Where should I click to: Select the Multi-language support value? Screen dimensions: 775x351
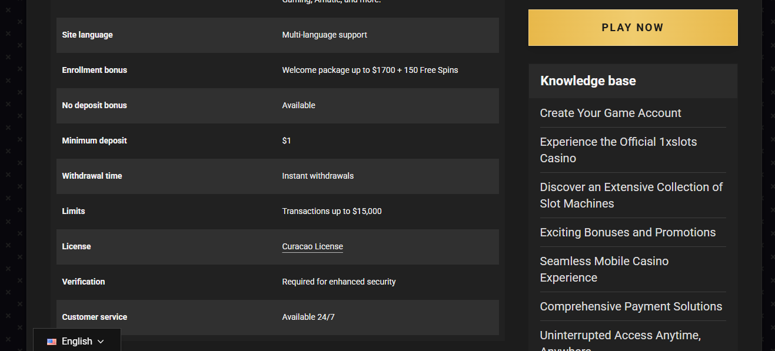(324, 35)
